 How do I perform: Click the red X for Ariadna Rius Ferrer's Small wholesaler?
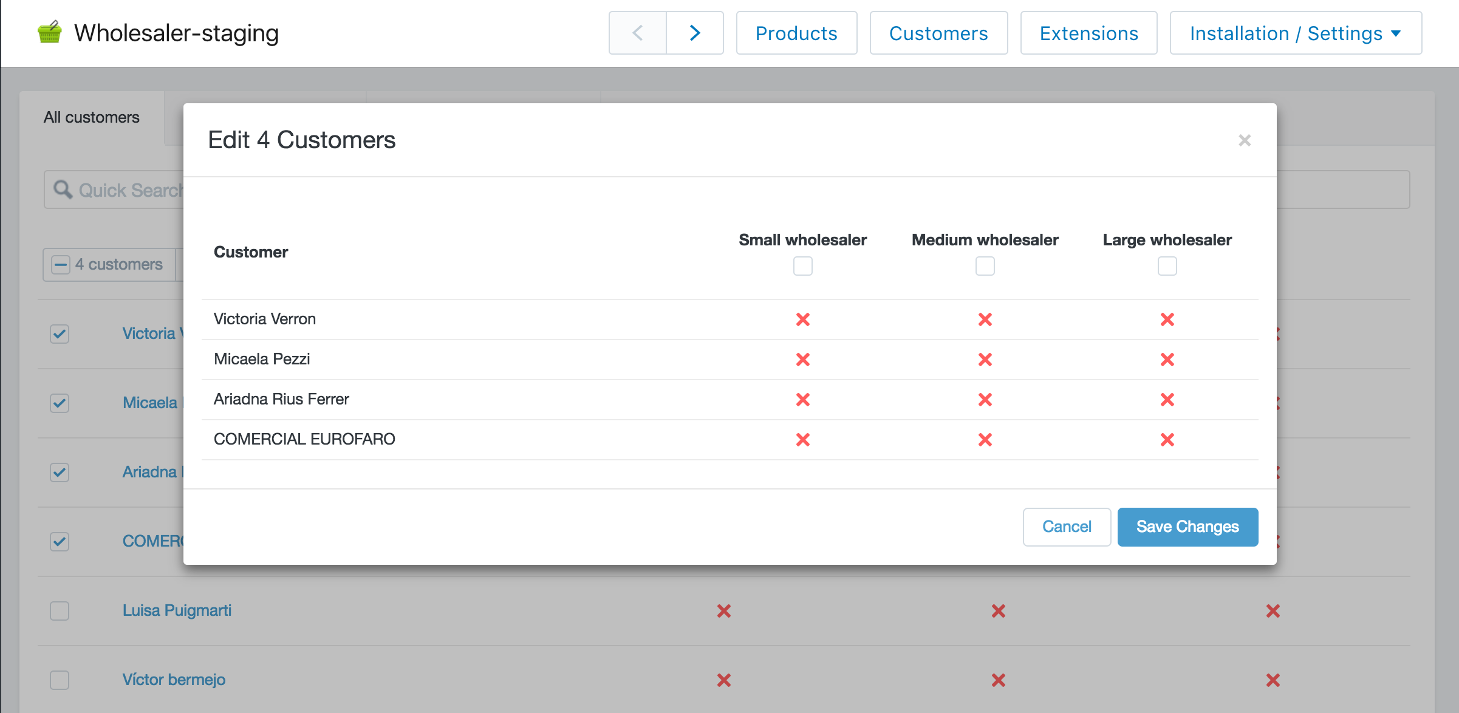coord(803,399)
